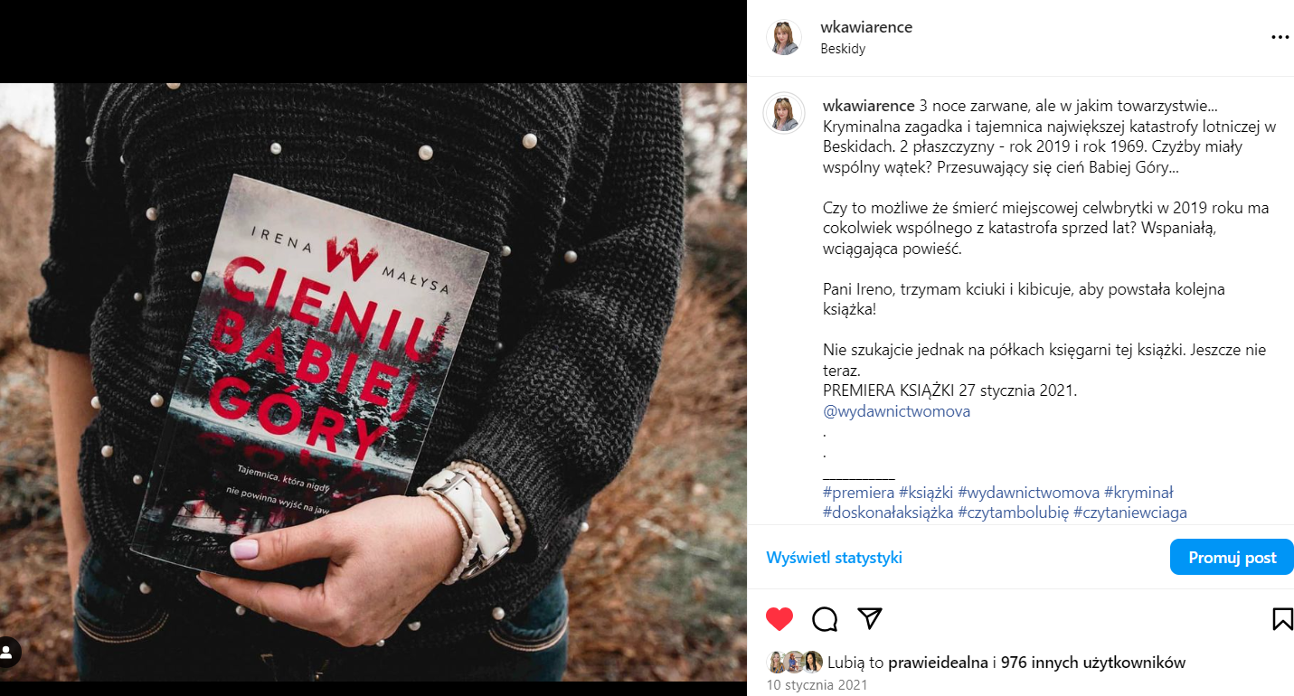Image resolution: width=1294 pixels, height=696 pixels.
Task: Open the #czytambolubię hashtag
Action: (1014, 513)
